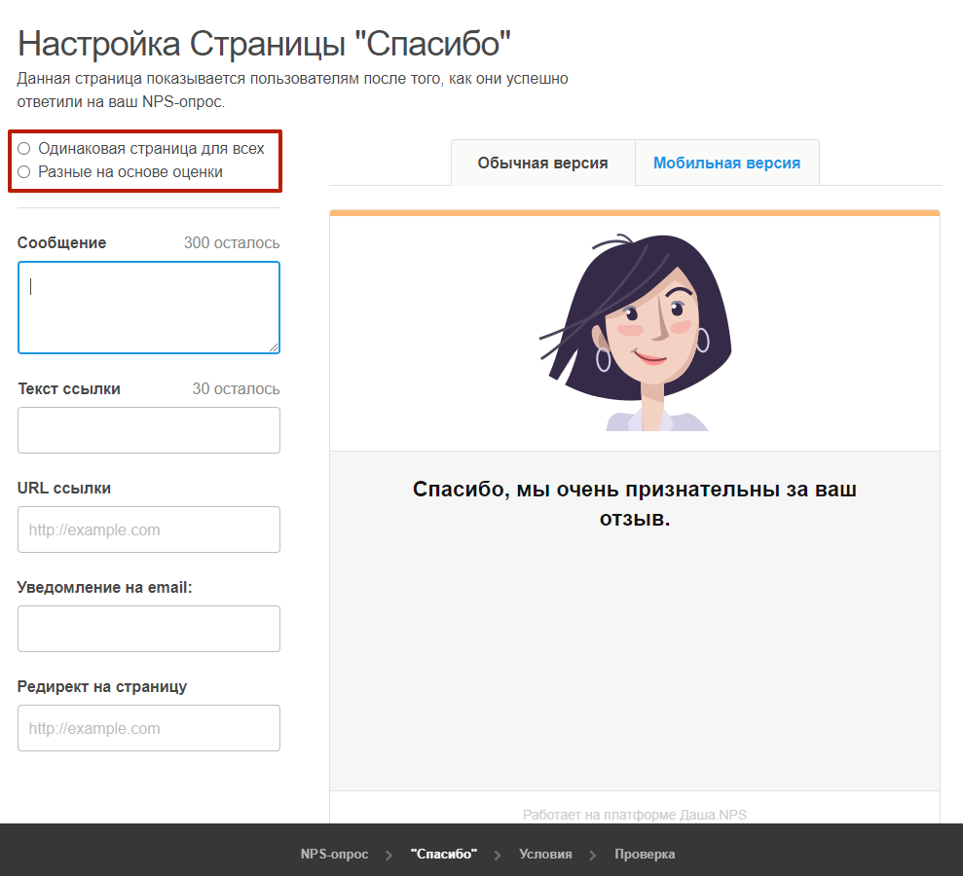Image resolution: width=963 pixels, height=876 pixels.
Task: Click into the "URL ссылки" field
Action: point(148,529)
